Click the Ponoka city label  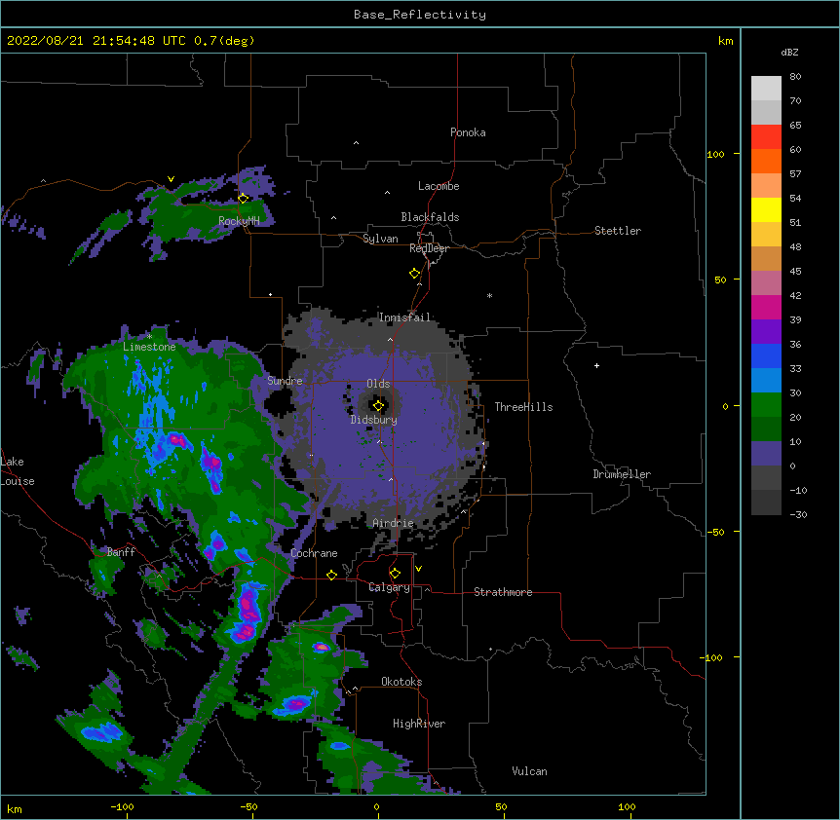(x=468, y=132)
